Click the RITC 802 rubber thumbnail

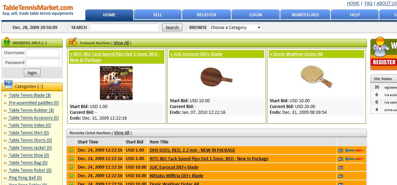pos(116,83)
